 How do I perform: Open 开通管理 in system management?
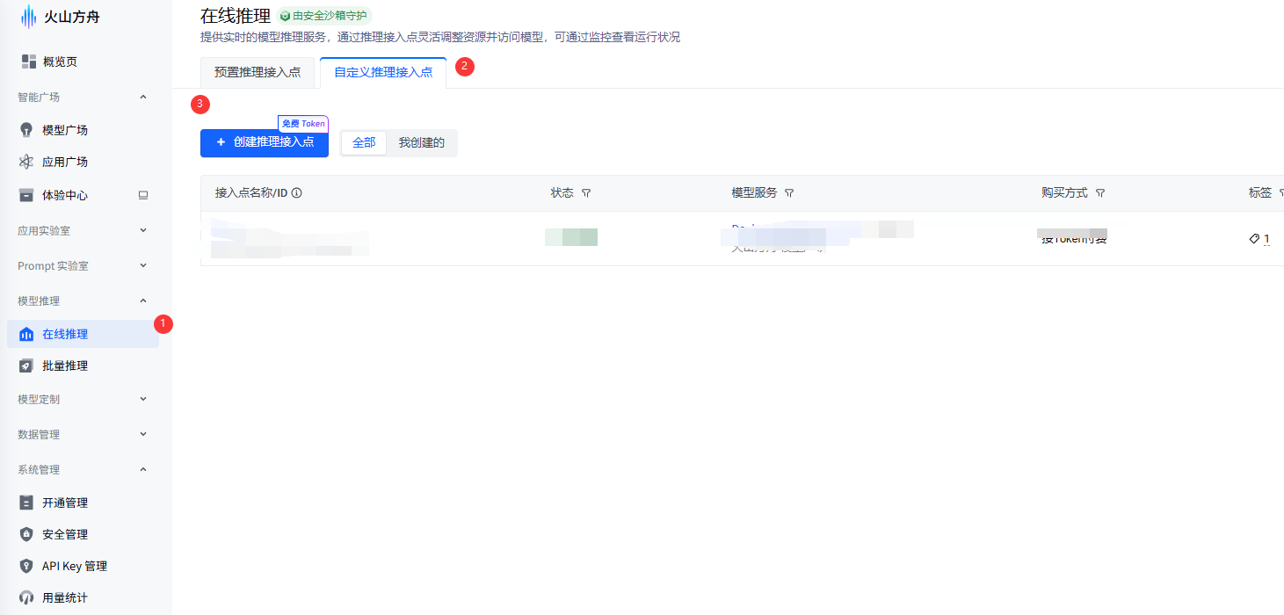(x=64, y=503)
